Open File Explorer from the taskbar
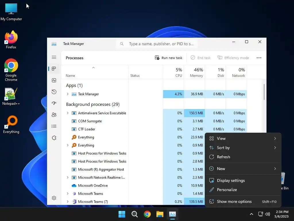 pyautogui.click(x=160, y=214)
